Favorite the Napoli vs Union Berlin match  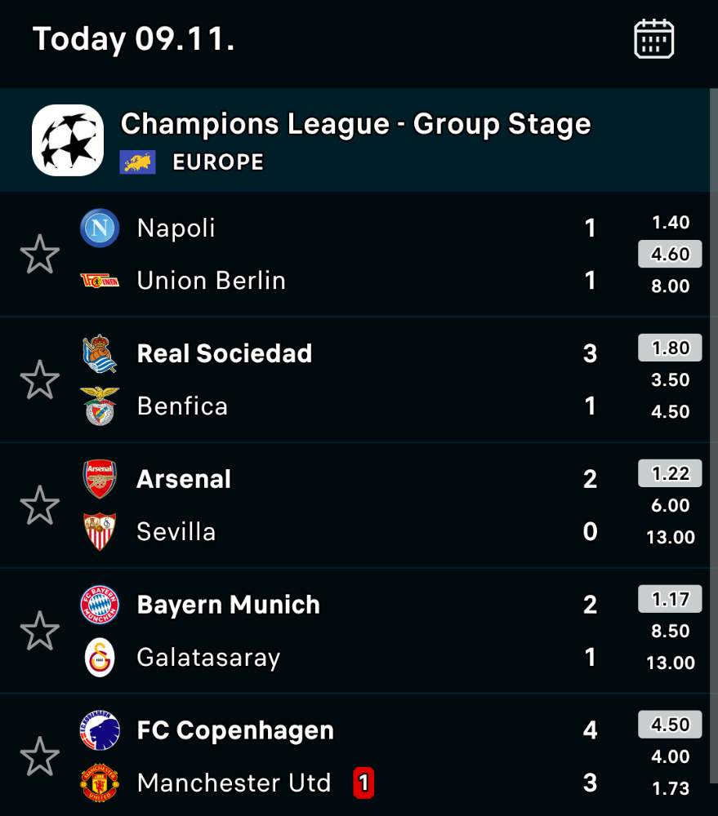pyautogui.click(x=39, y=255)
